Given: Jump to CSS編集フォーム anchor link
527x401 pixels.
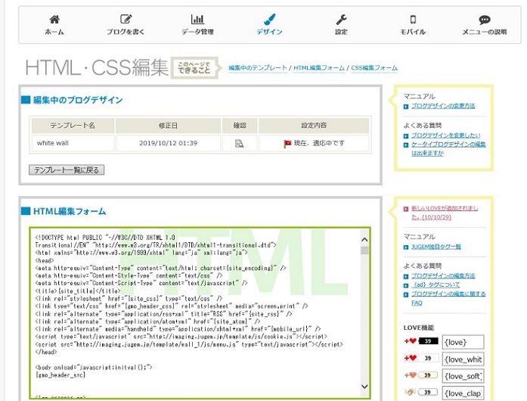Looking at the screenshot, I should 374,67.
